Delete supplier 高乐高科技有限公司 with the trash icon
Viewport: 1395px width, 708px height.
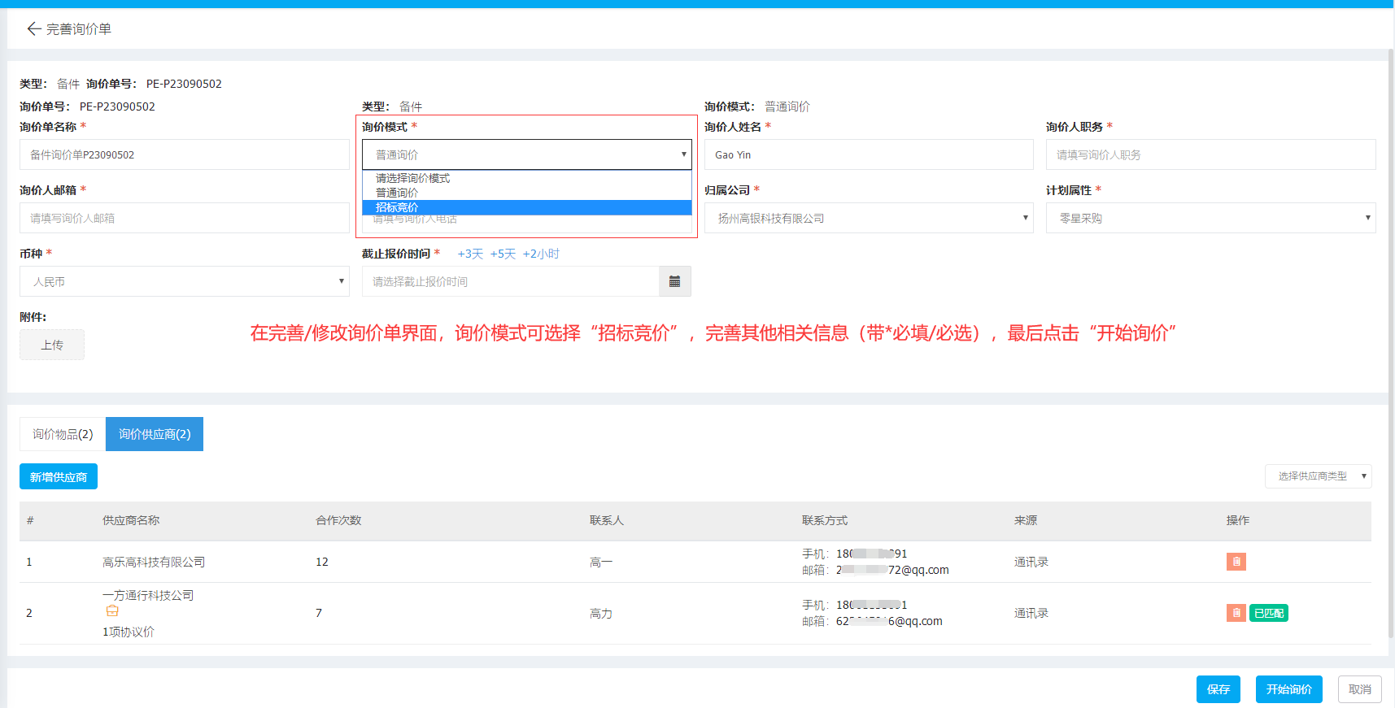click(x=1236, y=562)
